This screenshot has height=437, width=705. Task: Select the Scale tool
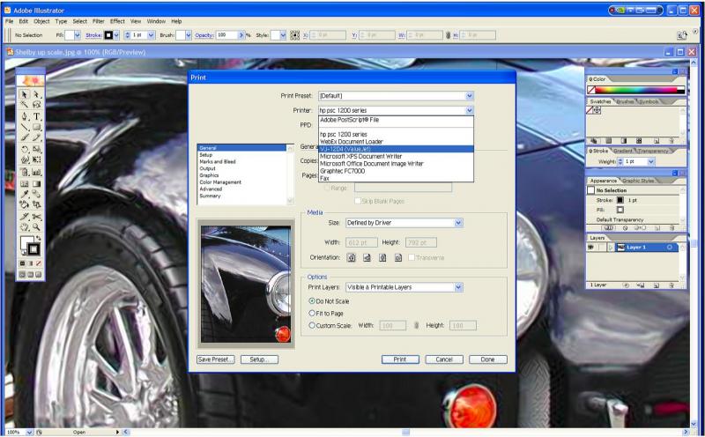click(x=36, y=149)
